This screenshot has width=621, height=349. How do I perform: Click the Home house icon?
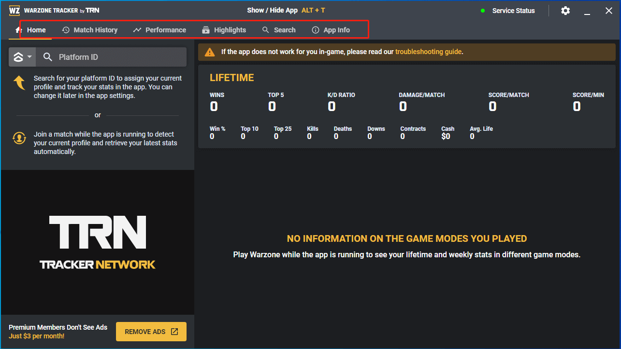coord(19,30)
